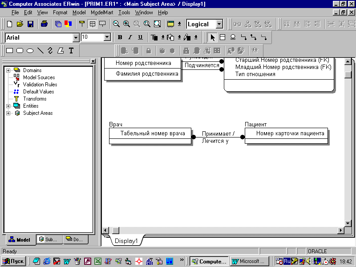Open the Пуск start button

pos(13,261)
